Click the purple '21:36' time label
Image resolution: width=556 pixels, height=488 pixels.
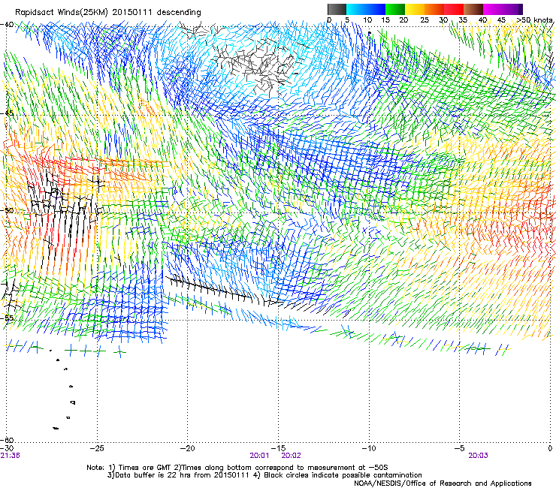coord(10,456)
